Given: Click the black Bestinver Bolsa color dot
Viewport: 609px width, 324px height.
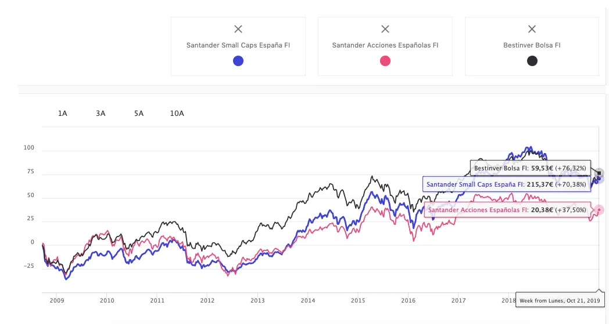Looking at the screenshot, I should pyautogui.click(x=532, y=61).
